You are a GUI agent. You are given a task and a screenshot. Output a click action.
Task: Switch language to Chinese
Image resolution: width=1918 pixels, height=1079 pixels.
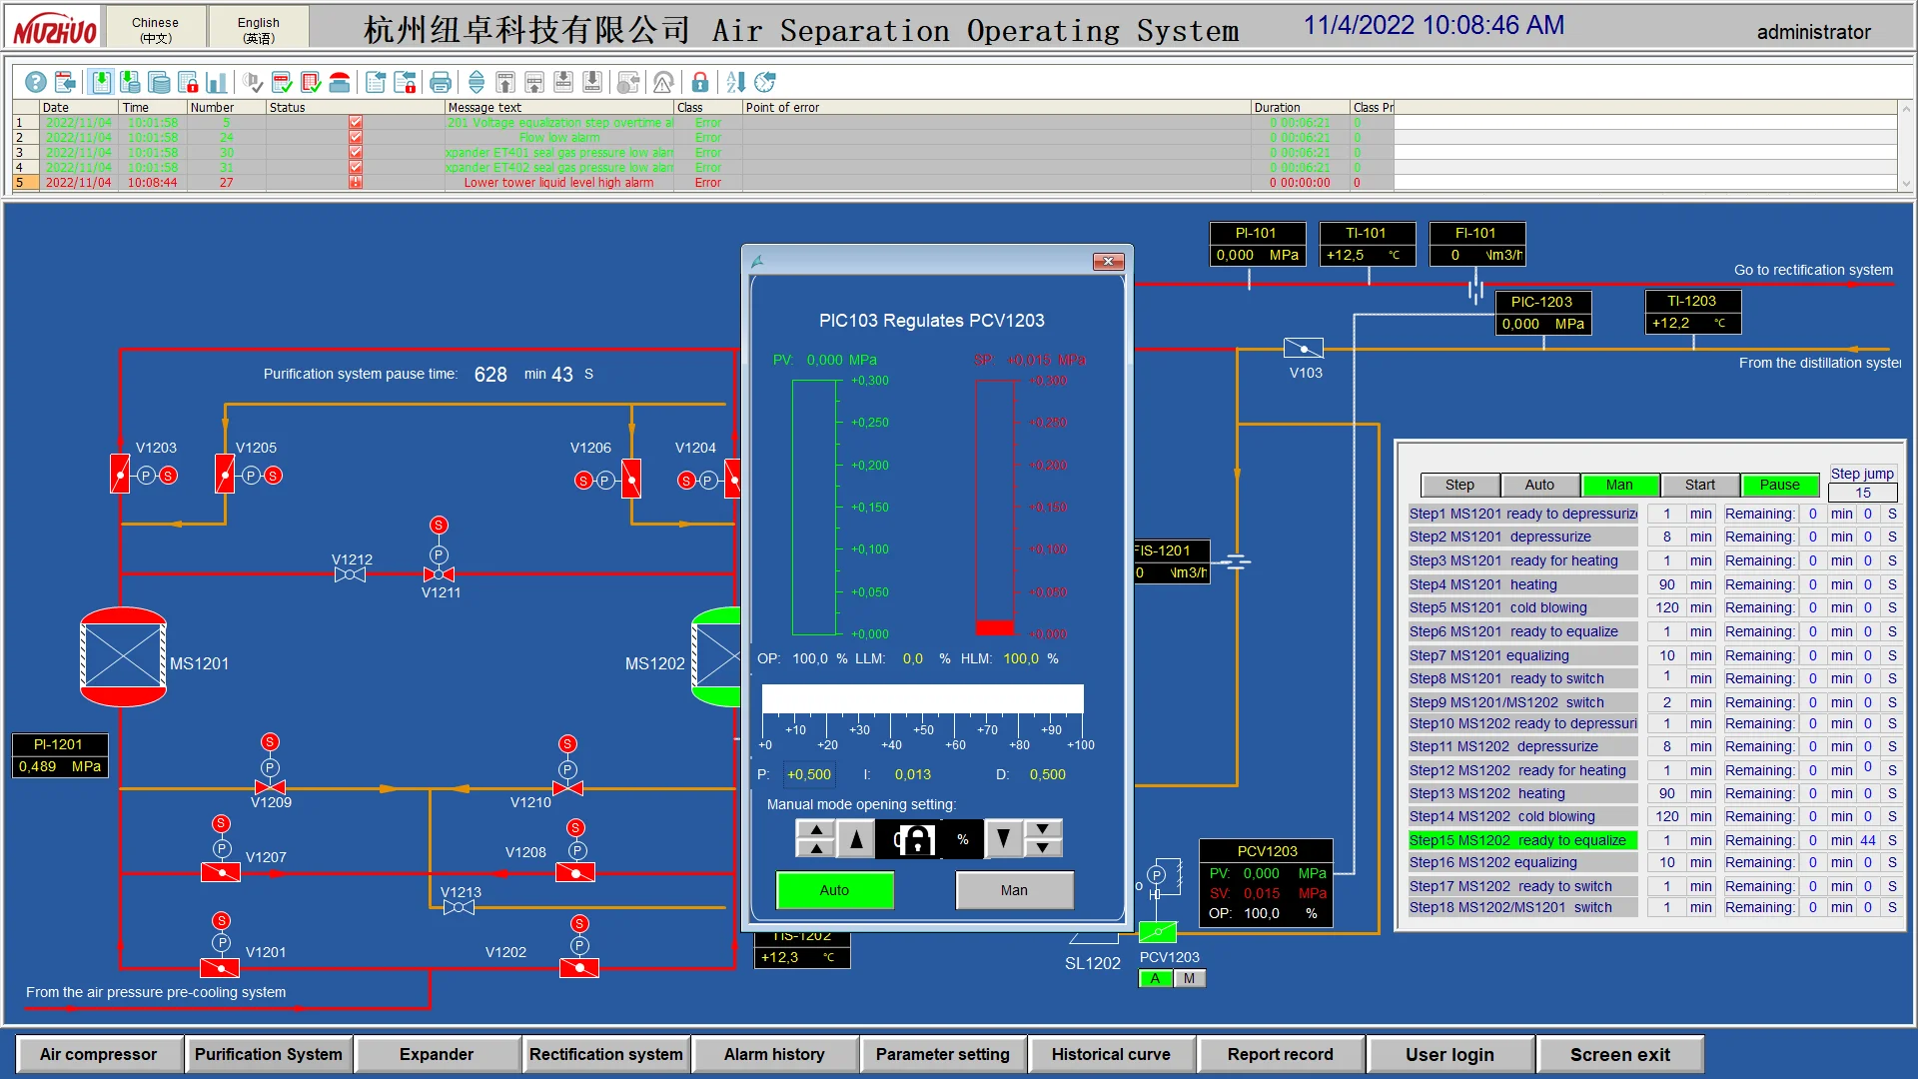[x=156, y=29]
